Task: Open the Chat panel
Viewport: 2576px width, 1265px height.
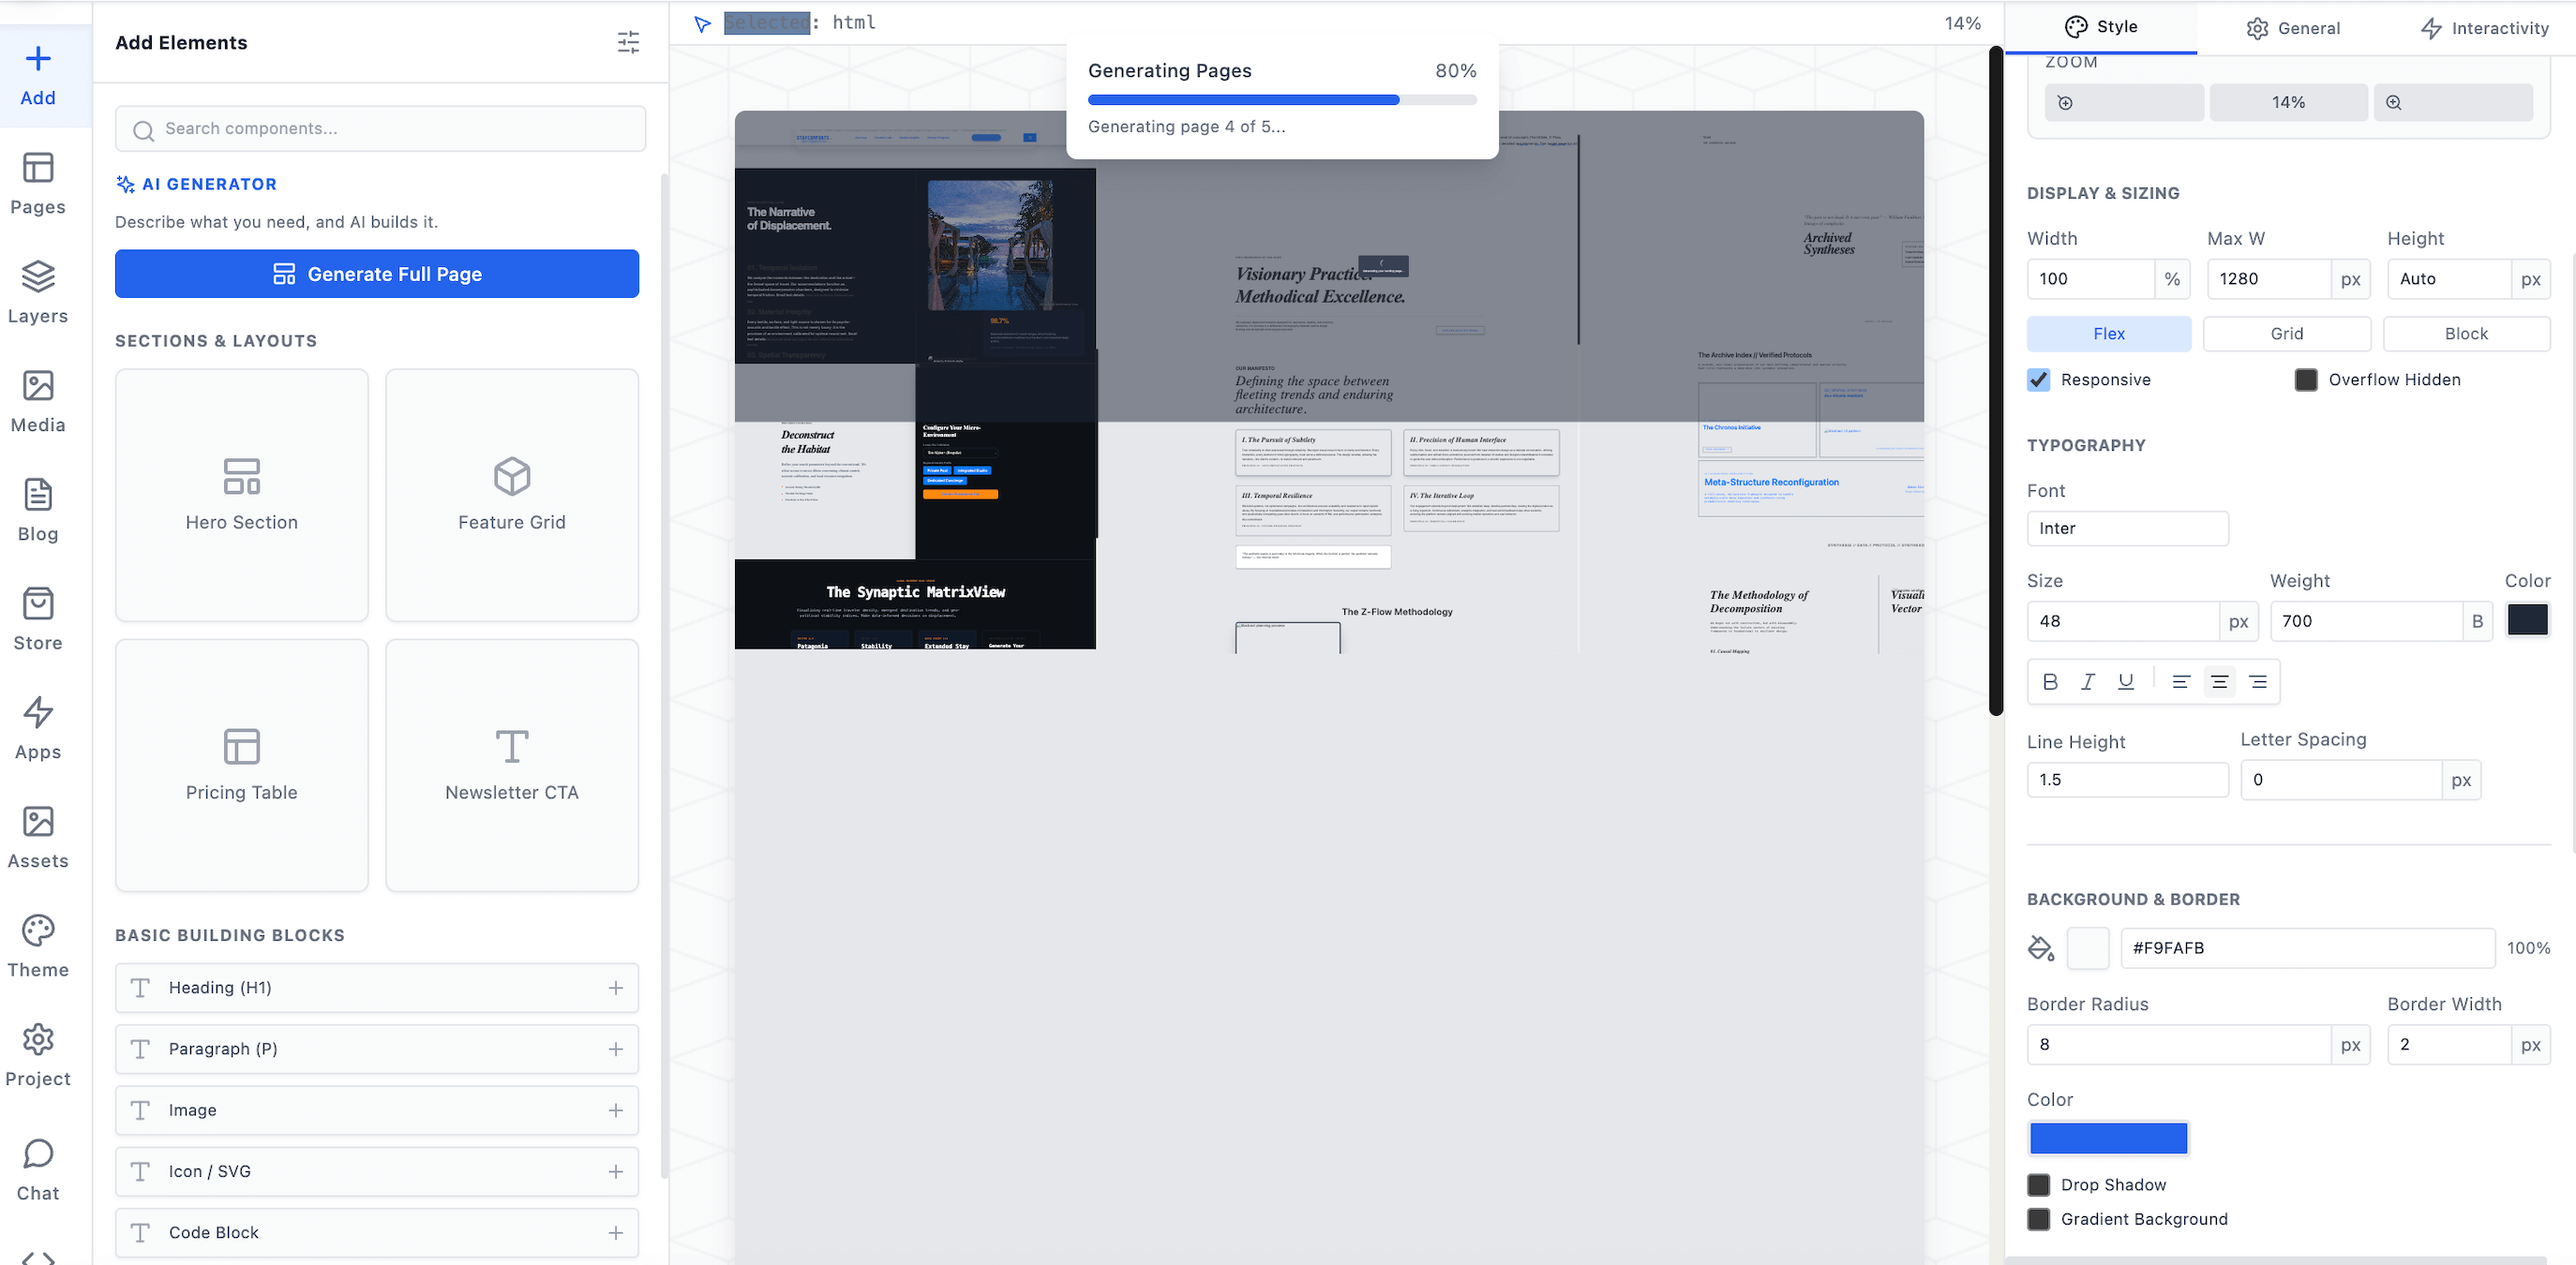Action: pyautogui.click(x=38, y=1169)
